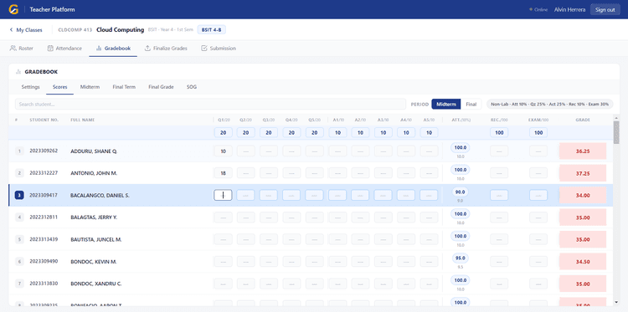This screenshot has height=312, width=628.
Task: Click Q2 score for ADDURU, SHANE Q.
Action: pos(246,151)
